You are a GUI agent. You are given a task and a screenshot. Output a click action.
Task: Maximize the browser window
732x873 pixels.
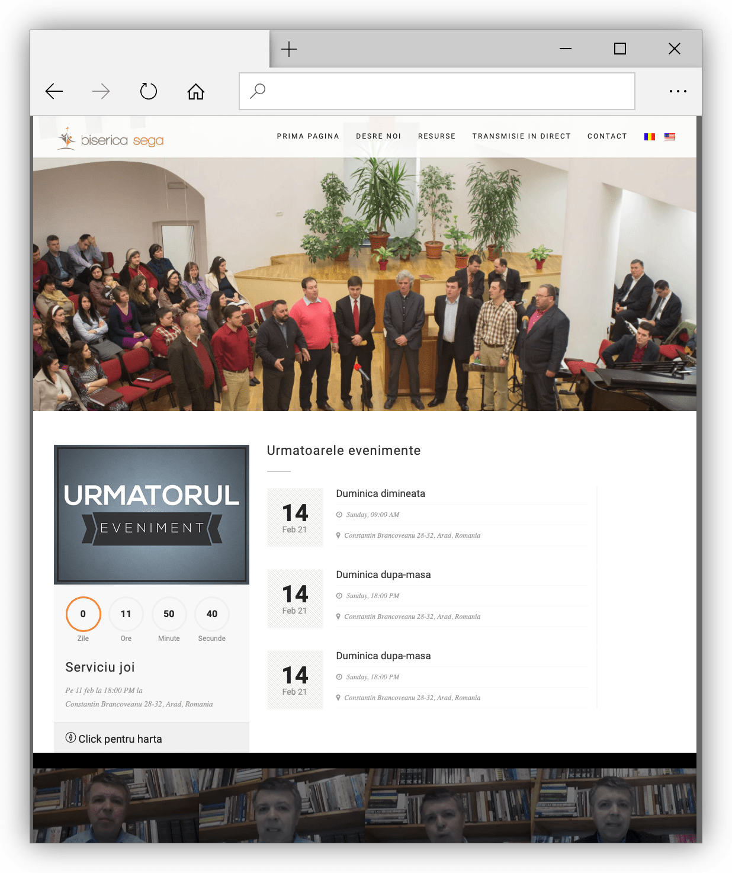[x=620, y=49]
